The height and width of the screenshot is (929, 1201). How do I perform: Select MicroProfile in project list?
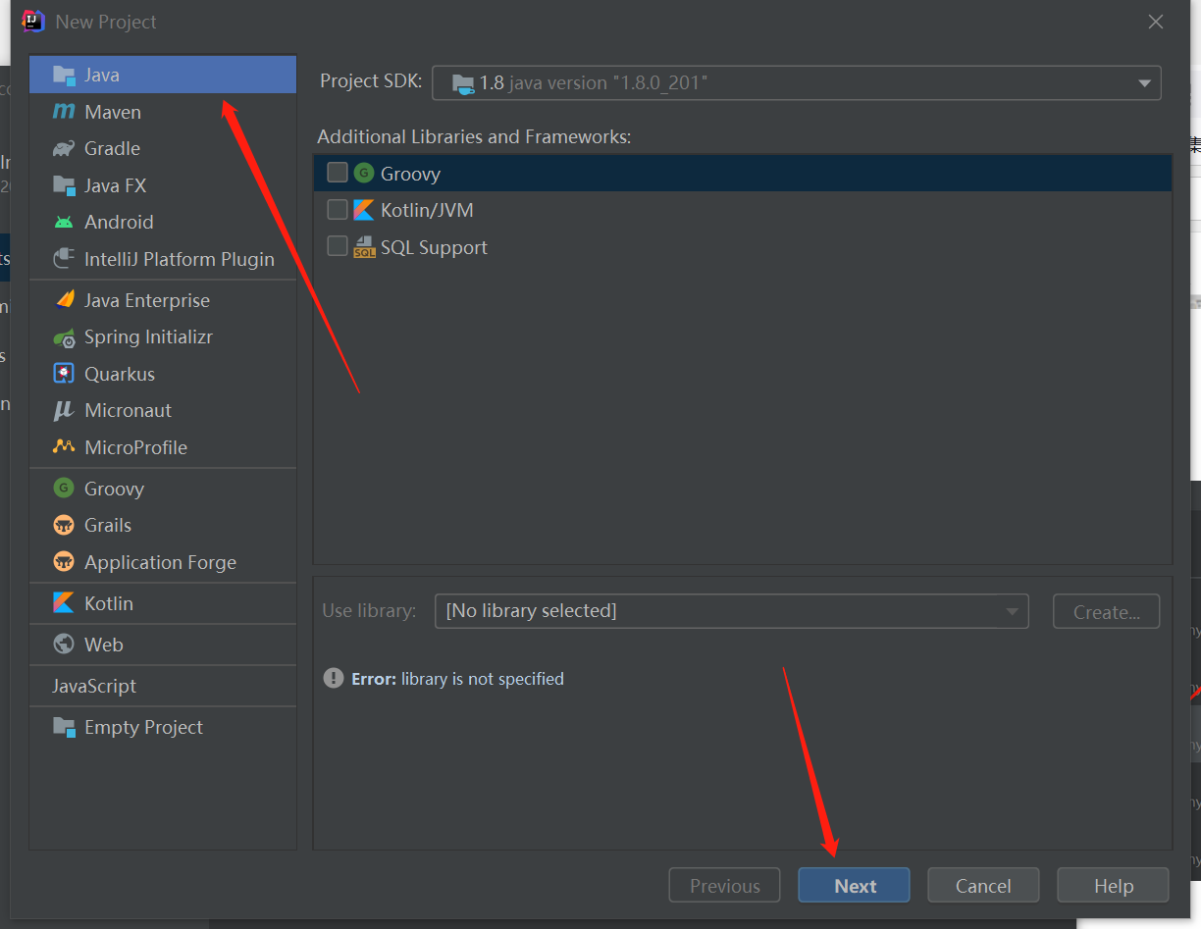(x=163, y=447)
